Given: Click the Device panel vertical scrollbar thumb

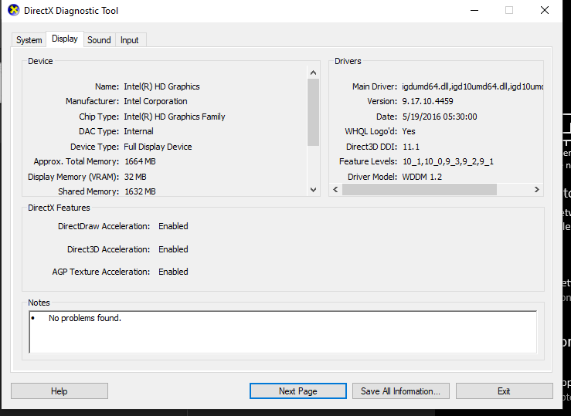Looking at the screenshot, I should pos(313,112).
